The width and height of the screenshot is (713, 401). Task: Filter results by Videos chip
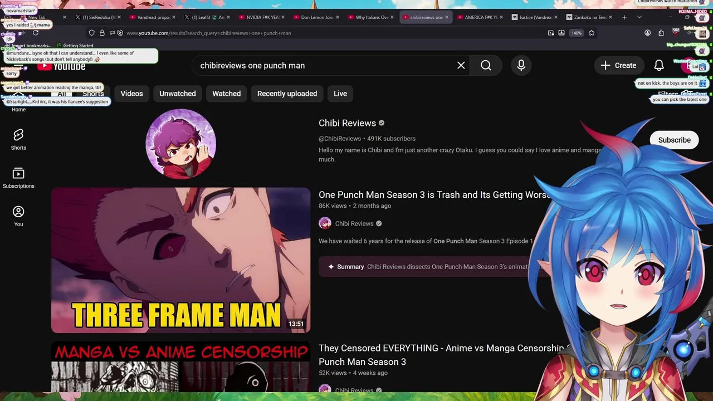pos(132,94)
